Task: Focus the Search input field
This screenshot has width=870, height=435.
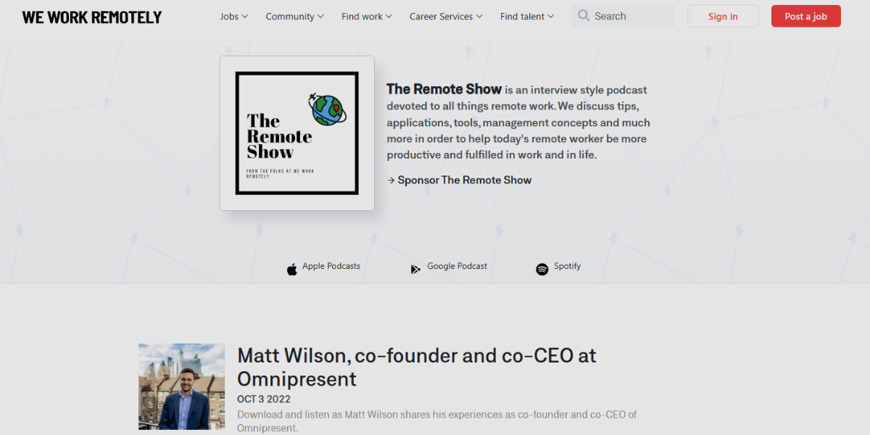Action: pyautogui.click(x=623, y=16)
